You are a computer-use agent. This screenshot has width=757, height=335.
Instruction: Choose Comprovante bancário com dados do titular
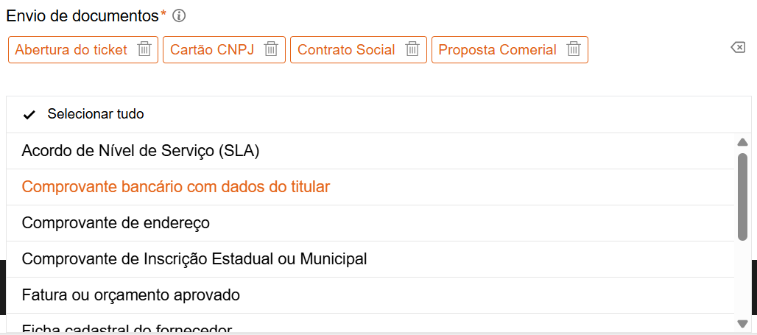[x=176, y=187]
